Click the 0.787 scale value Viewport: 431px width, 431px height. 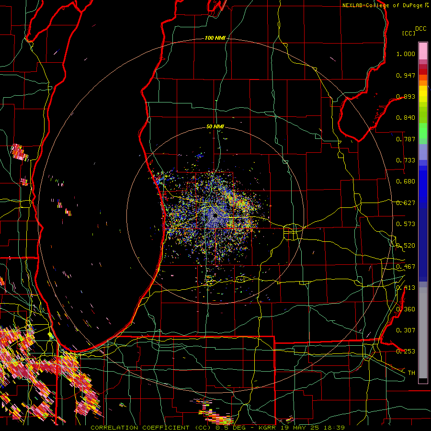click(406, 139)
